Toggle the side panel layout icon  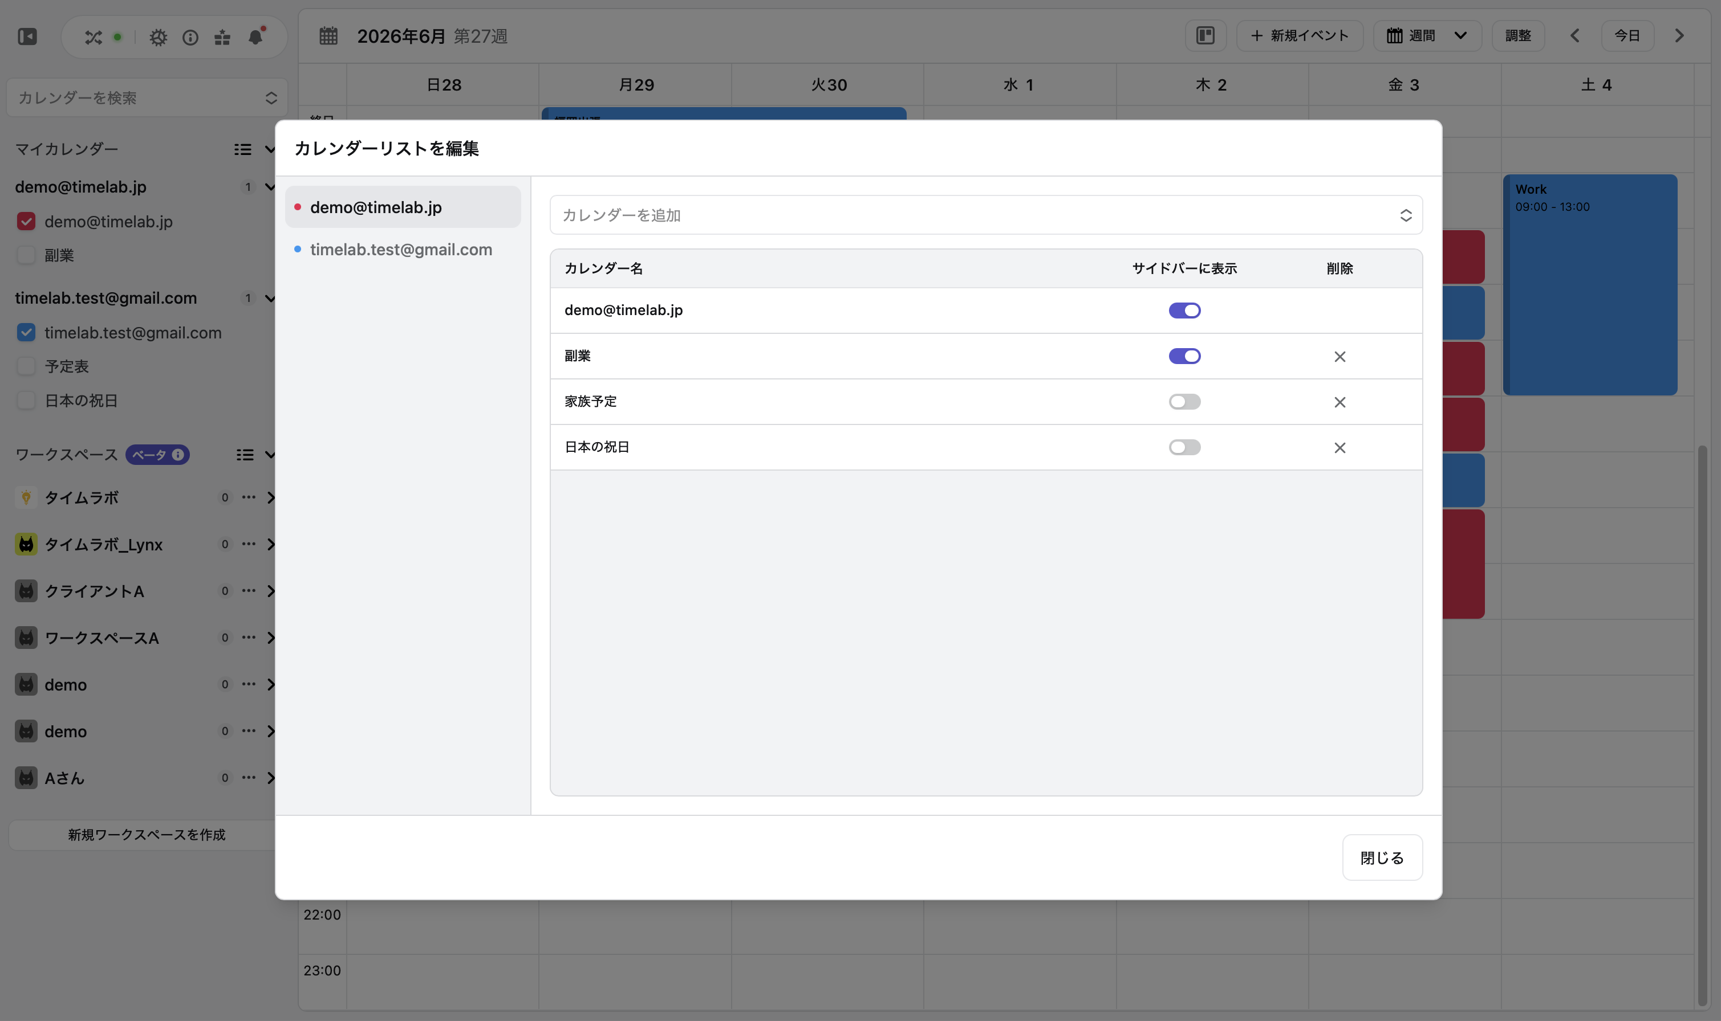[x=1205, y=36]
